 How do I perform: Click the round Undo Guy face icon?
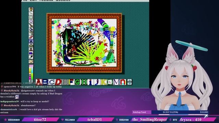pyautogui.click(x=31, y=61)
